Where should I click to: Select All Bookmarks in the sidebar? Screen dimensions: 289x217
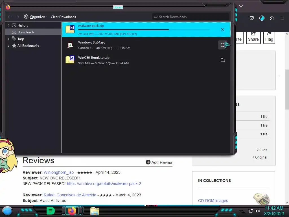tap(28, 46)
